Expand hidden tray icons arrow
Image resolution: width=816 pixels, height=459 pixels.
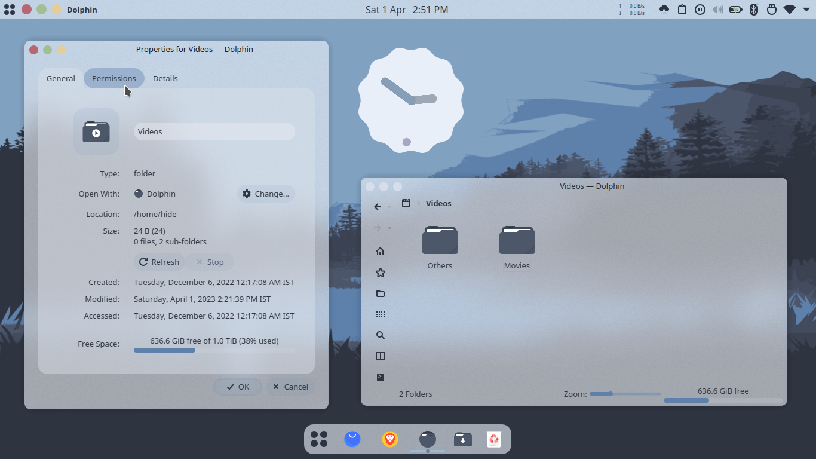click(x=806, y=10)
